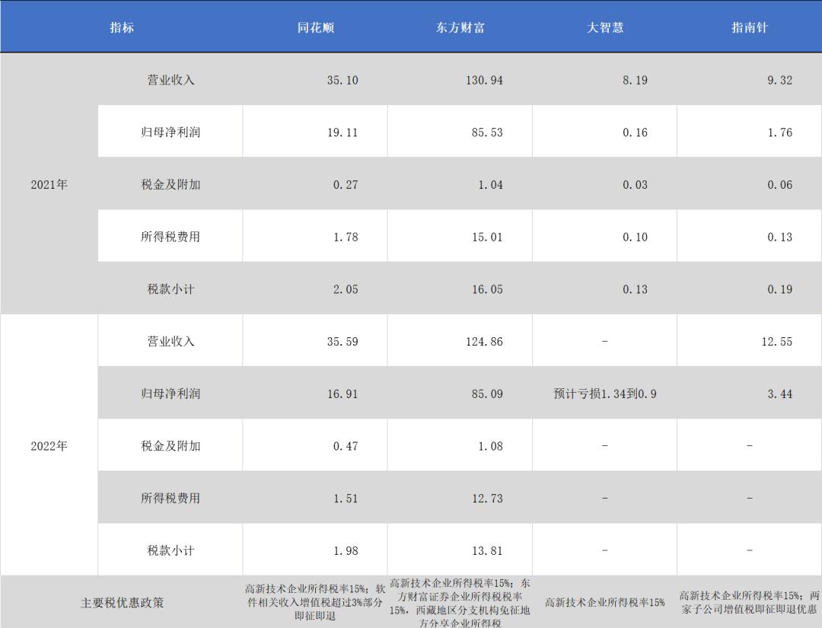The width and height of the screenshot is (822, 628).
Task: Click 指南针's 2022 revenue value 12.55
Action: [x=748, y=340]
